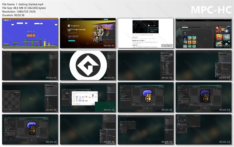Viewport: 234px width, 147px height.
Task: Open the thumbnail stamped 00:02:20
Action: [146, 65]
